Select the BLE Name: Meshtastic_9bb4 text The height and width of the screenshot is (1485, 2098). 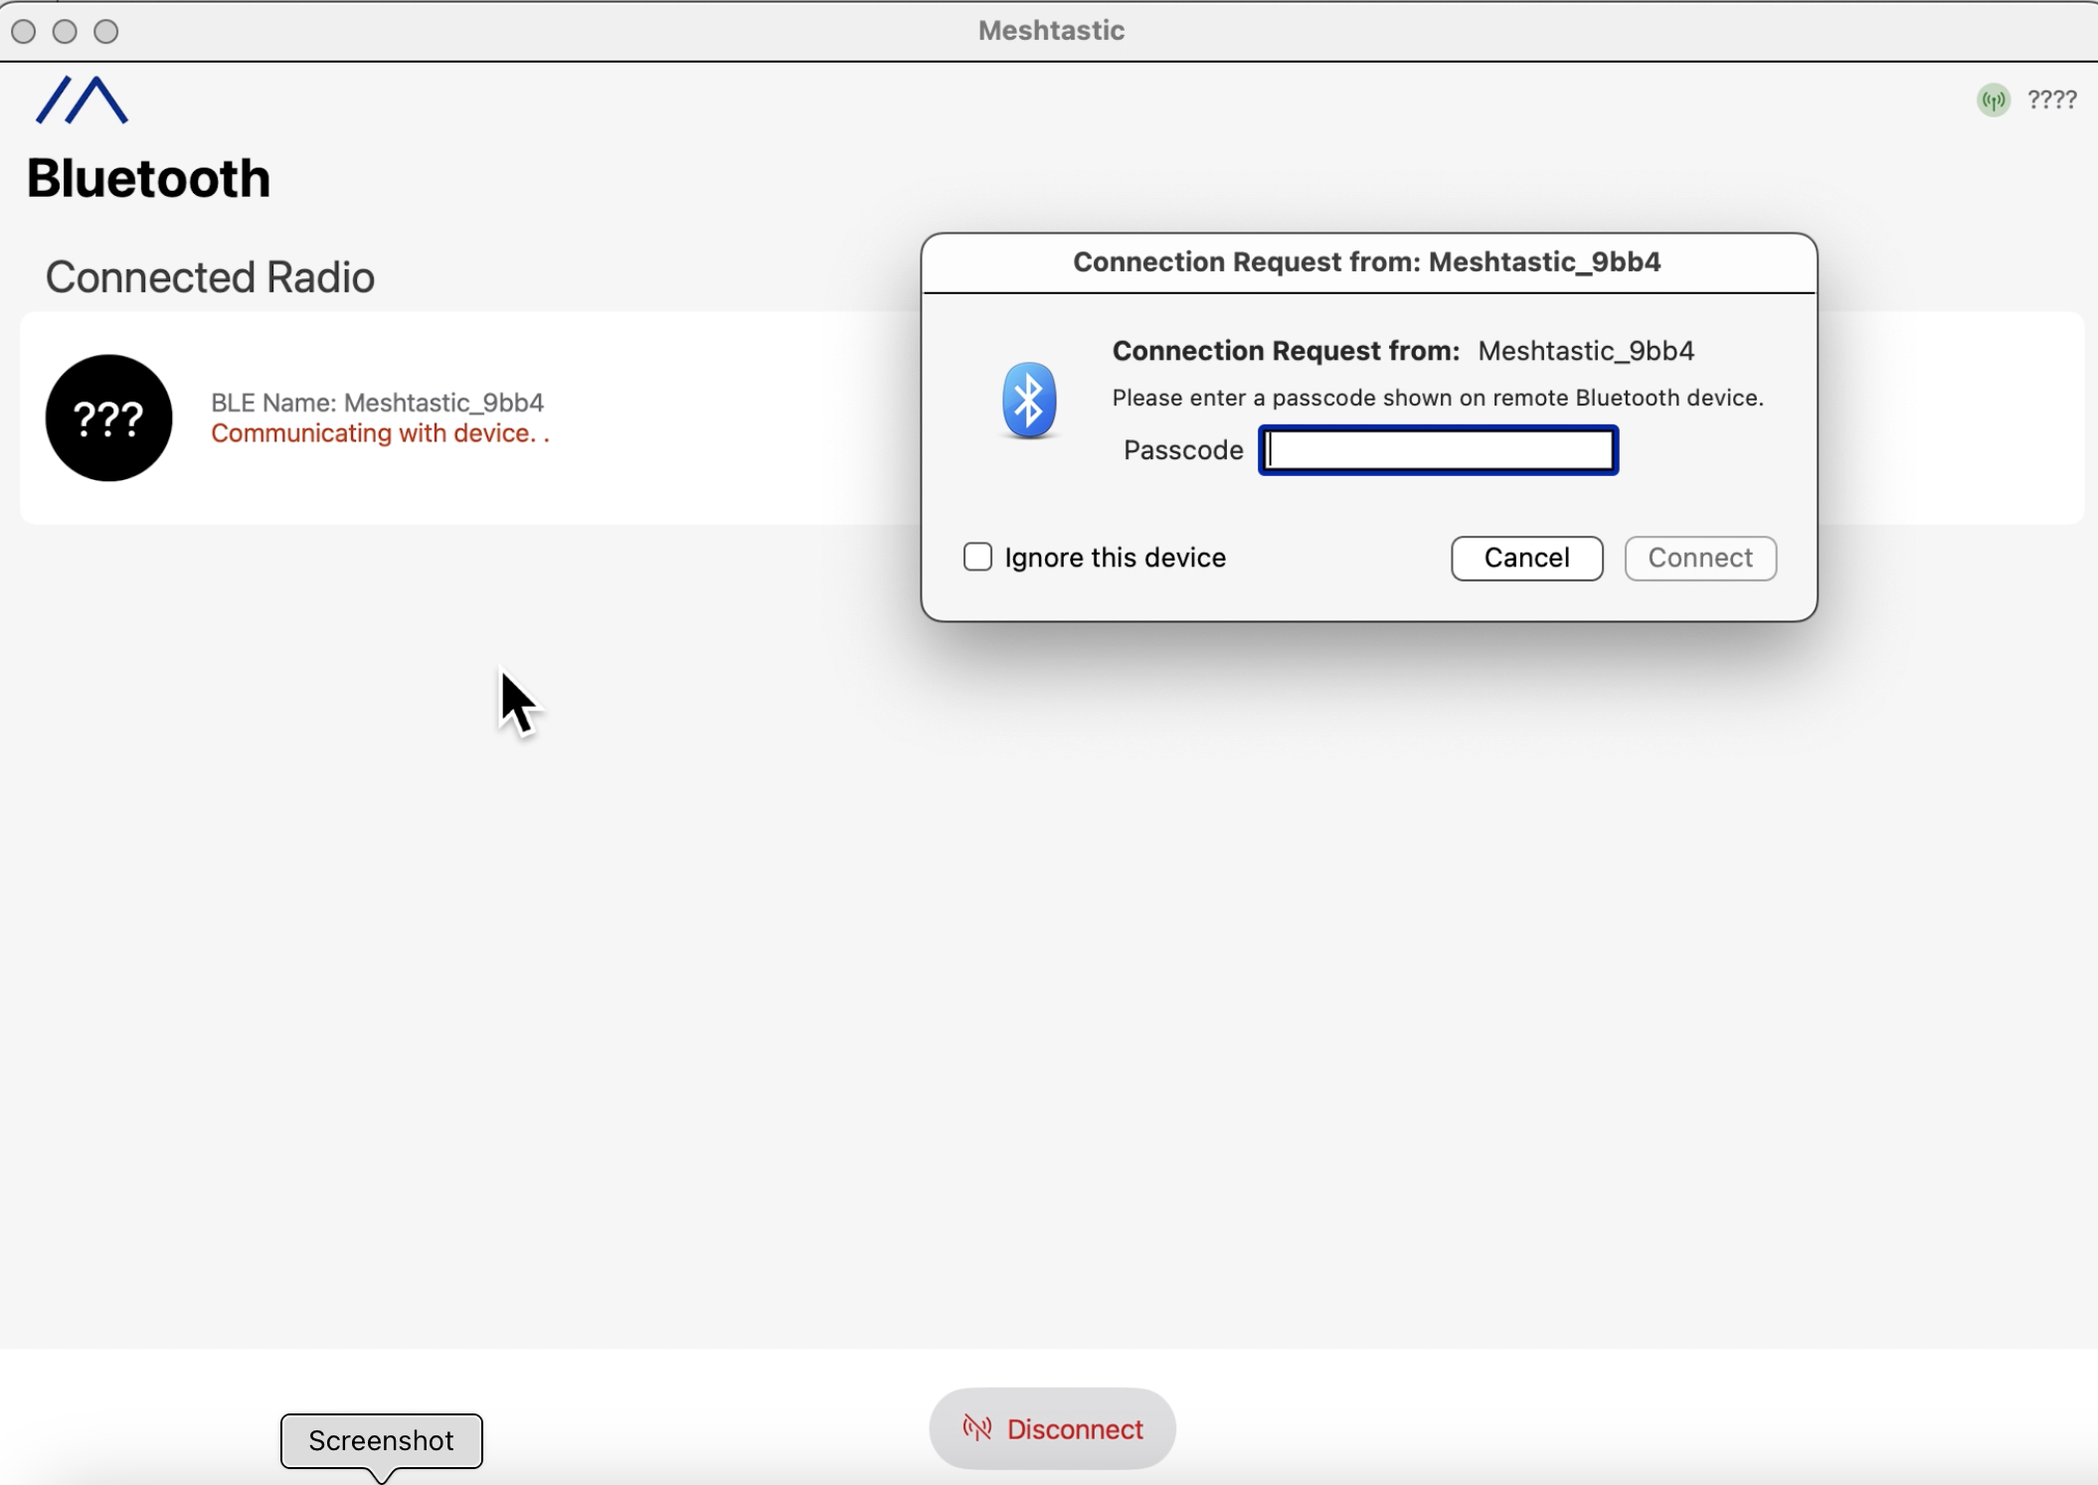click(377, 403)
